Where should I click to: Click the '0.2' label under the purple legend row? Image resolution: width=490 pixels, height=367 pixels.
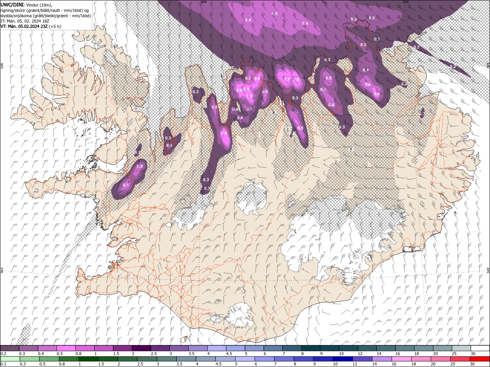[3, 354]
